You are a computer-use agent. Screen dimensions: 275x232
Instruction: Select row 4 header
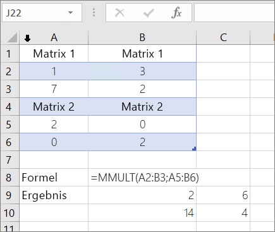[9, 107]
